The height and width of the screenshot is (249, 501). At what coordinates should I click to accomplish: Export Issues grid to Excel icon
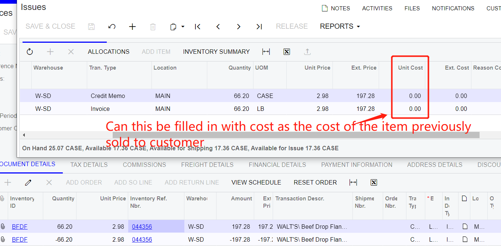pyautogui.click(x=287, y=52)
